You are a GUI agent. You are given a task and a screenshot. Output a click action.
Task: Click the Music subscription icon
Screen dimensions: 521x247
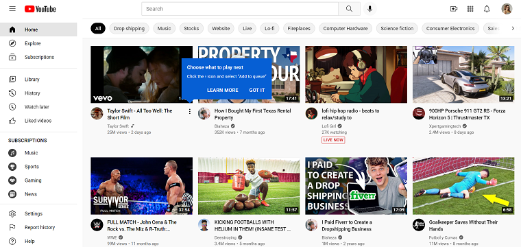point(12,153)
